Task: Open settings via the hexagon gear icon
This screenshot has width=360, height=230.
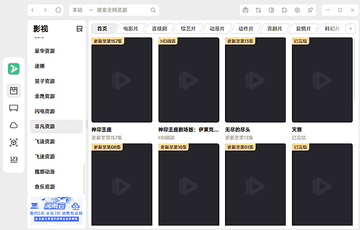Action: click(298, 10)
